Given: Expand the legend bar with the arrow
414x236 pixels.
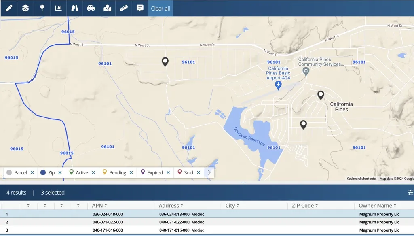Looking at the screenshot, I should coord(209,172).
